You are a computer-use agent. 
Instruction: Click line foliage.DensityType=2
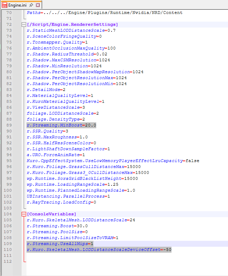(56, 119)
